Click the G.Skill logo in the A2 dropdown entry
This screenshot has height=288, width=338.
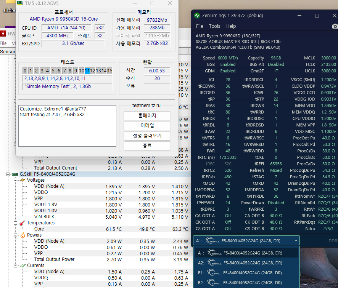[214, 263]
